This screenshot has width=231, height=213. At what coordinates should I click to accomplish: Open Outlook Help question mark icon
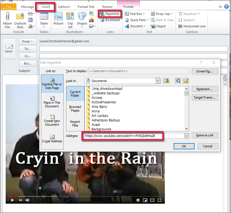point(226,6)
